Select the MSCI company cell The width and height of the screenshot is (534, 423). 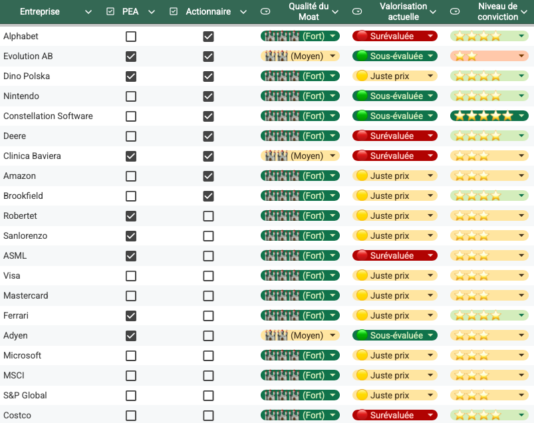13,375
